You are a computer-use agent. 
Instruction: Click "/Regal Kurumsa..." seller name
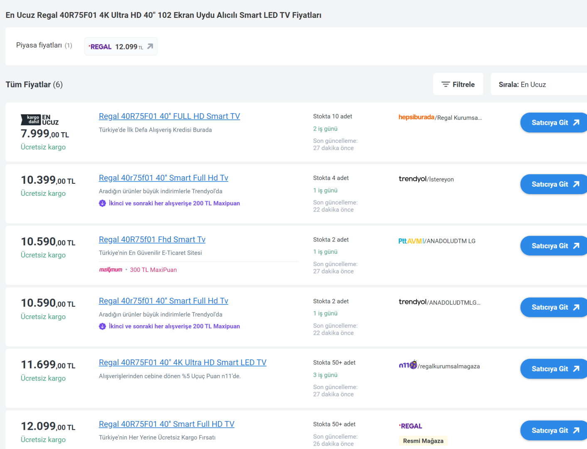coord(459,118)
